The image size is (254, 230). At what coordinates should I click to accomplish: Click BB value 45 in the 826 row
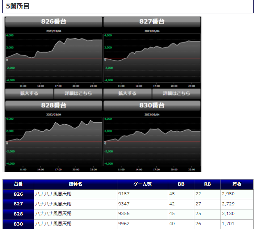[172, 194]
